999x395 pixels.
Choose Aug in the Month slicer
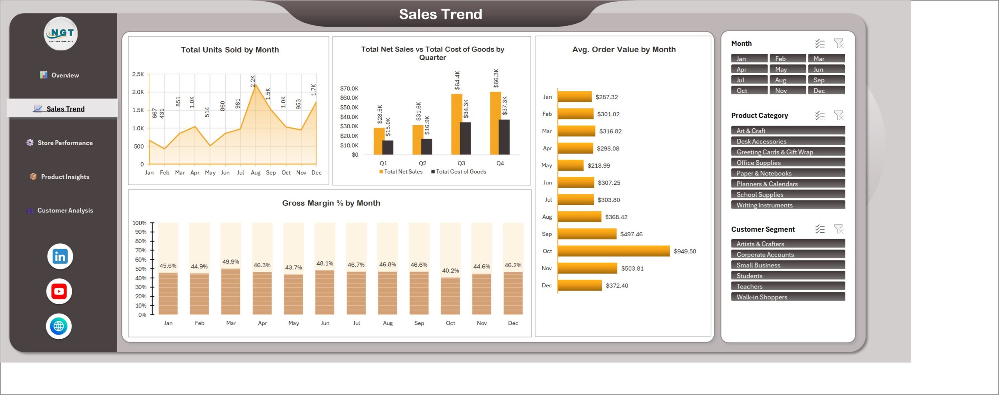click(x=787, y=80)
